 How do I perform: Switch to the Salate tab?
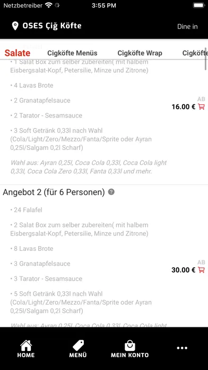pos(18,53)
